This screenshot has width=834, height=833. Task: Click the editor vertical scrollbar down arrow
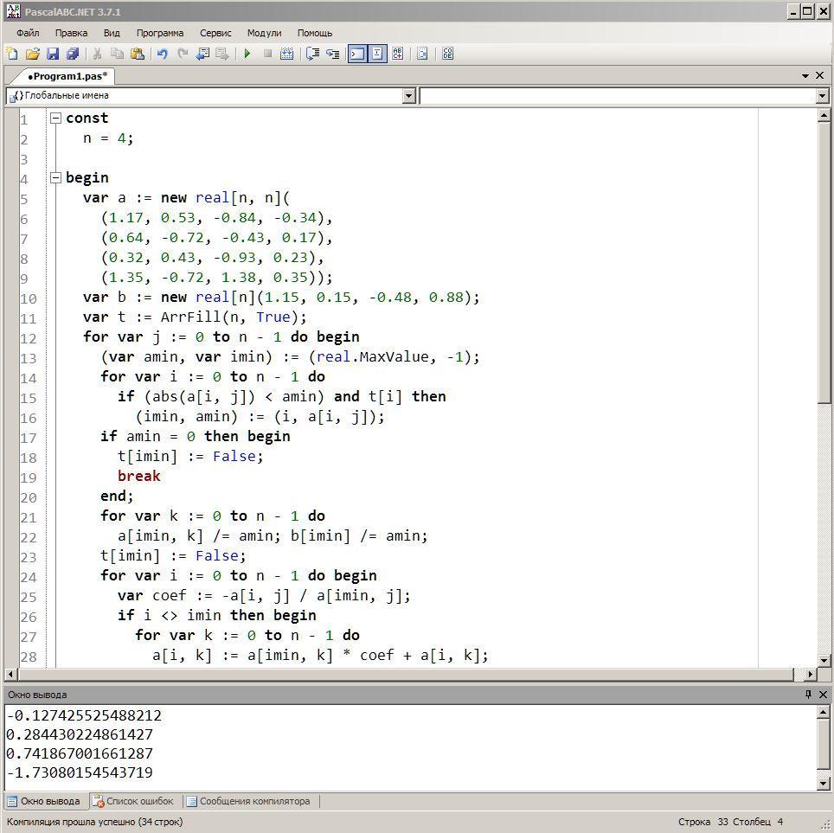tap(823, 660)
